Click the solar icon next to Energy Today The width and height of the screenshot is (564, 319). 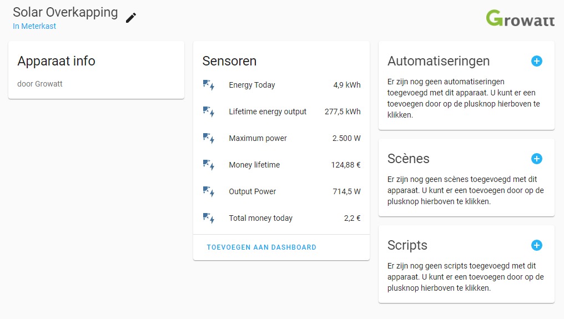point(209,85)
